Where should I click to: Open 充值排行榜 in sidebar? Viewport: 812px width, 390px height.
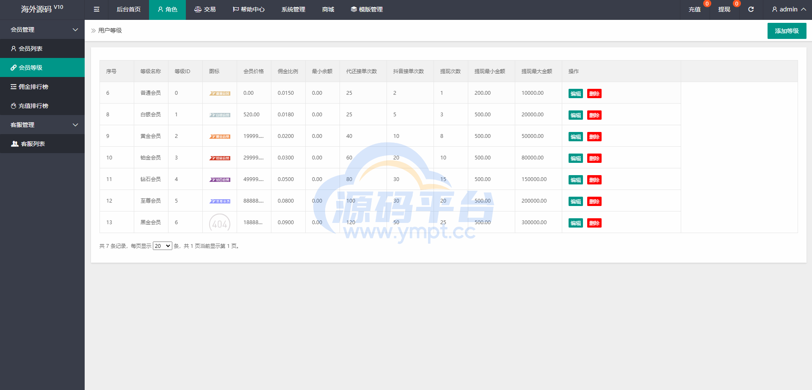coord(42,106)
